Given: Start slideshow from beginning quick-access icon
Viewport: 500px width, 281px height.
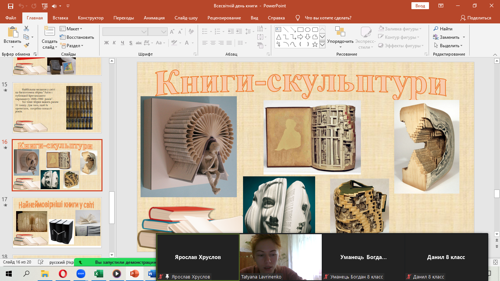Looking at the screenshot, I should (x=45, y=6).
